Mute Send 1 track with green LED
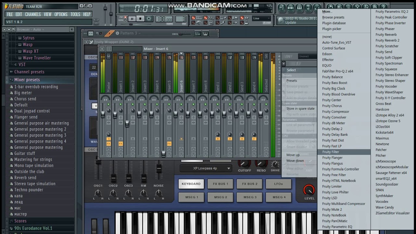The height and width of the screenshot is (234, 416). click(x=218, y=104)
